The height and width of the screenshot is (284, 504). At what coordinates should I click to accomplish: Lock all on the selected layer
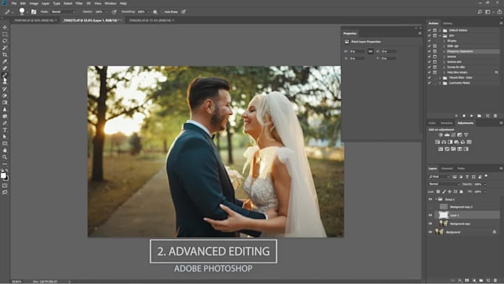tap(461, 192)
